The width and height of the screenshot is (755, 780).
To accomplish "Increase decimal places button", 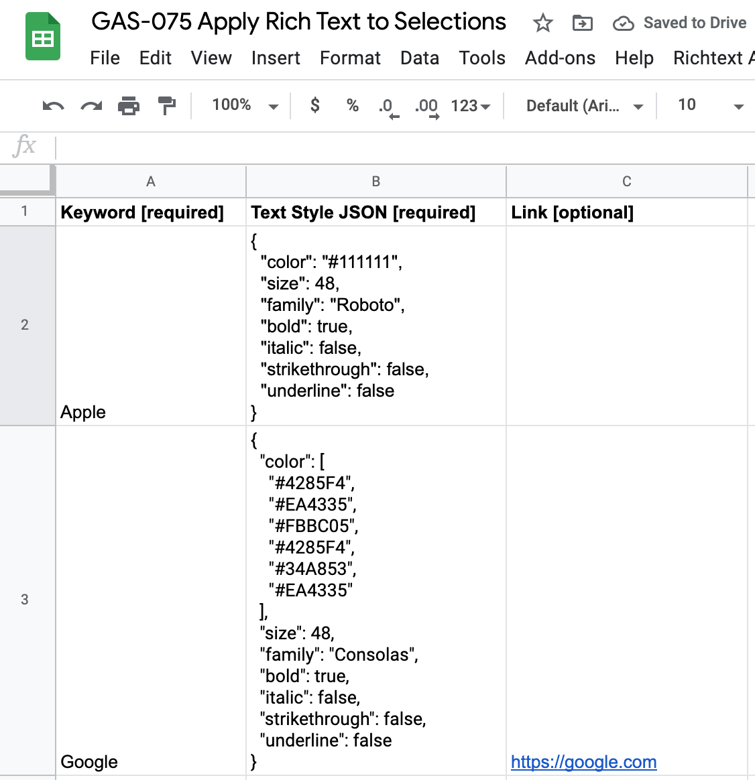I will (x=427, y=107).
